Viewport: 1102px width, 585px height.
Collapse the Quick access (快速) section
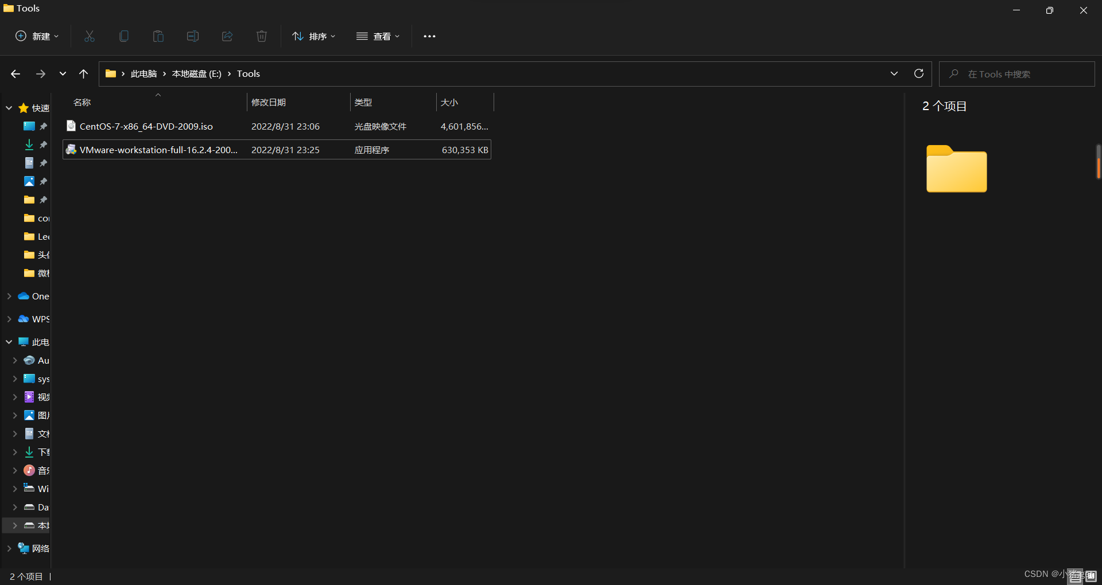pyautogui.click(x=9, y=108)
